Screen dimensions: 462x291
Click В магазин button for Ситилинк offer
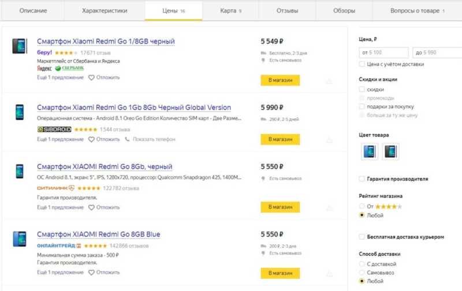coord(280,207)
